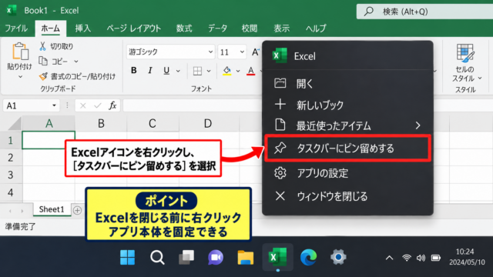Open the Teams Chat taskbar icon

(216, 258)
